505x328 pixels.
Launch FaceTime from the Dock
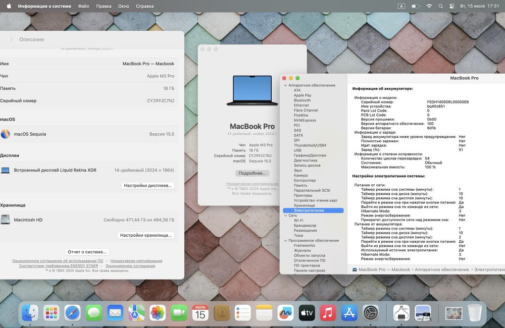click(179, 312)
